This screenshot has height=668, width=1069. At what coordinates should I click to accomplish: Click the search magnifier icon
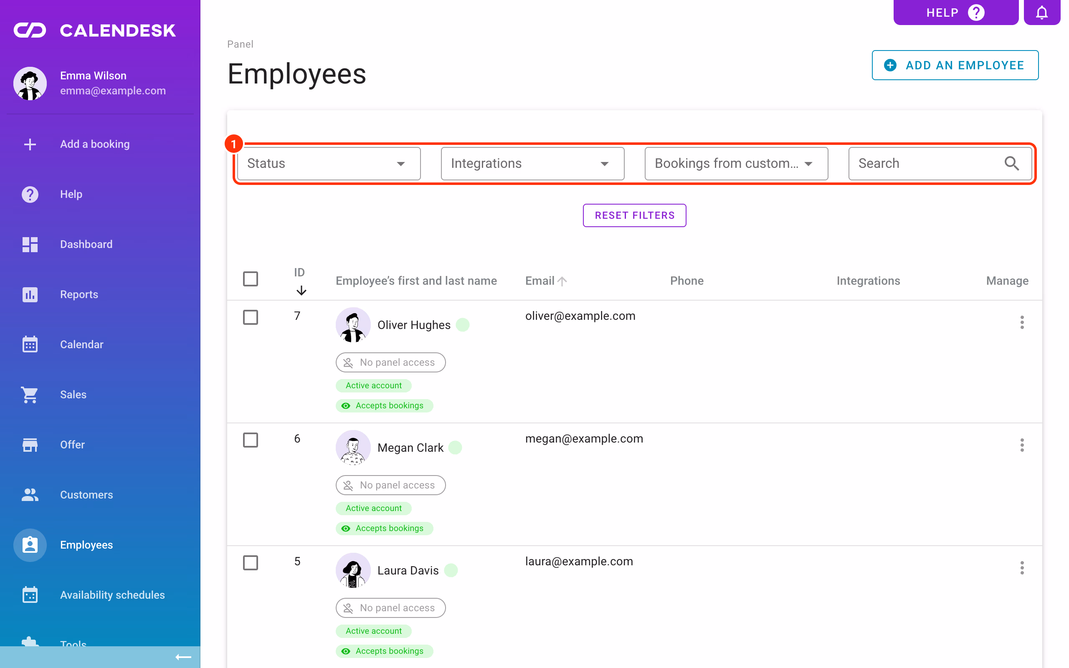pyautogui.click(x=1011, y=164)
